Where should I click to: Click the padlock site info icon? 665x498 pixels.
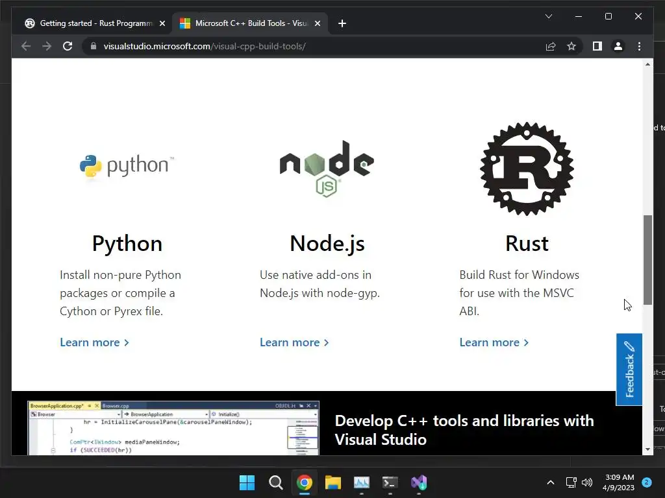(94, 46)
